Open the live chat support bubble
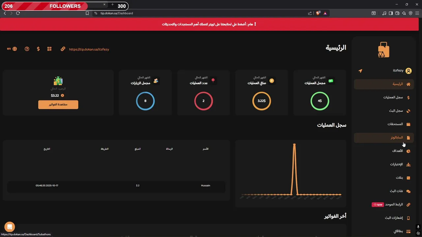This screenshot has width=422, height=237. coord(10,227)
